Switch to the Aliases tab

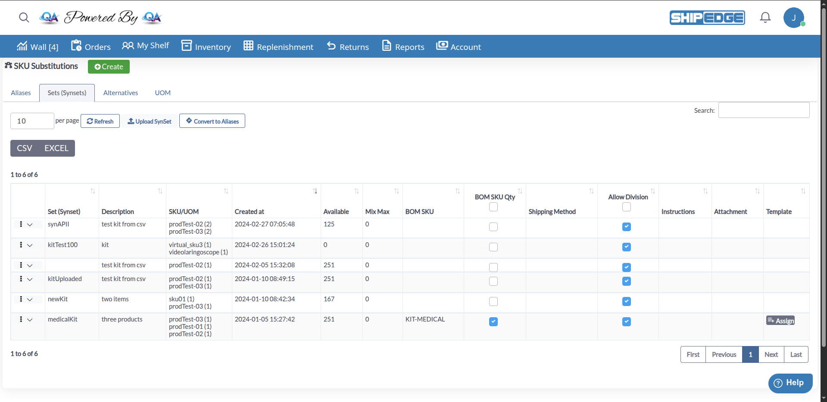tap(21, 93)
